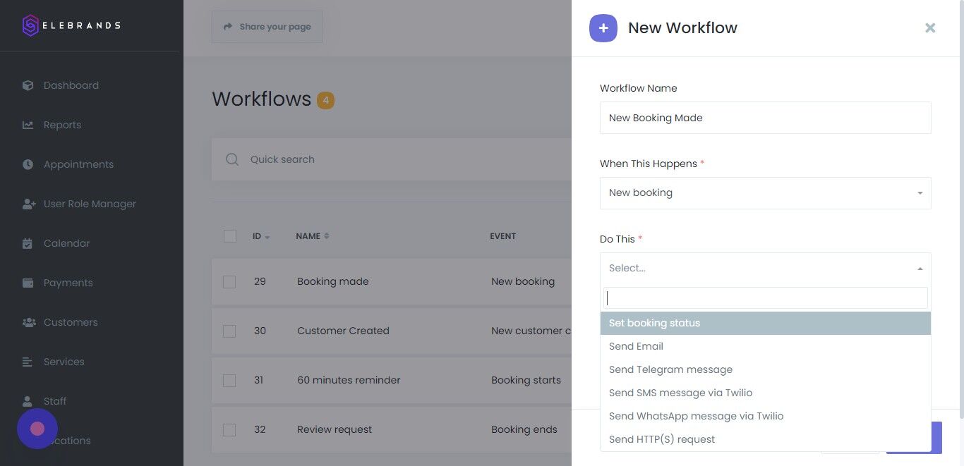The height and width of the screenshot is (466, 964).
Task: Open Services page label
Action: point(64,362)
